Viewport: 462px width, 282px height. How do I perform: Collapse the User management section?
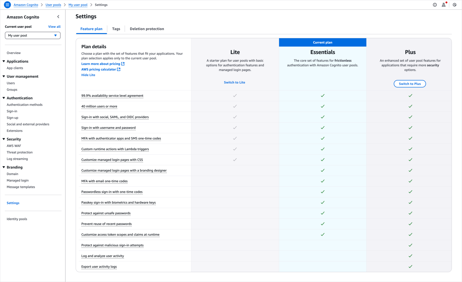4,76
